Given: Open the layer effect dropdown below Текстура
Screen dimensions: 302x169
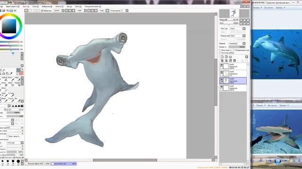Looking at the screenshot, I should [x=244, y=36].
